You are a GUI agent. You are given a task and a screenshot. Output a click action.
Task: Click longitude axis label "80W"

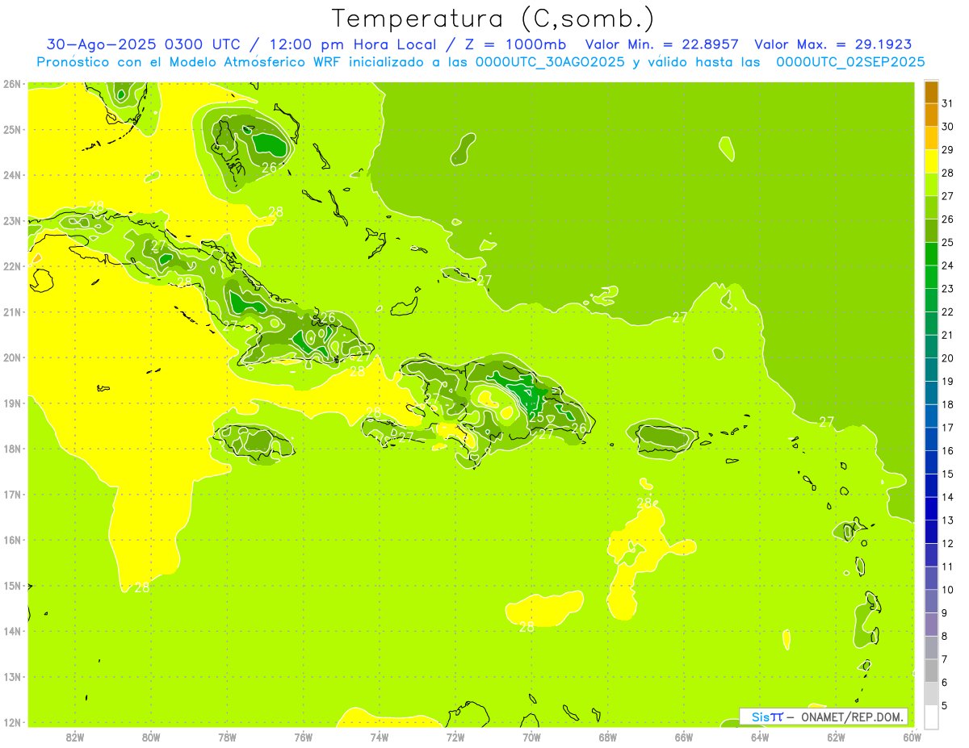[x=151, y=737]
